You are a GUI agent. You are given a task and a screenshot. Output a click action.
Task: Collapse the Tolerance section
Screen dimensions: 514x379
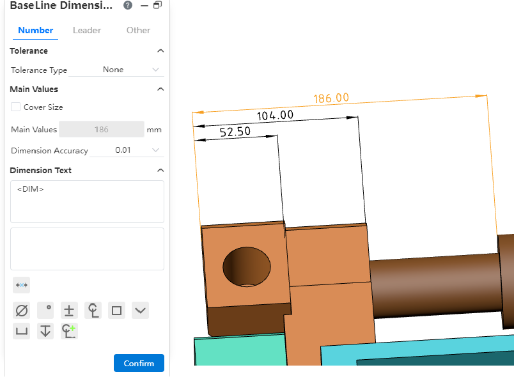pyautogui.click(x=160, y=51)
